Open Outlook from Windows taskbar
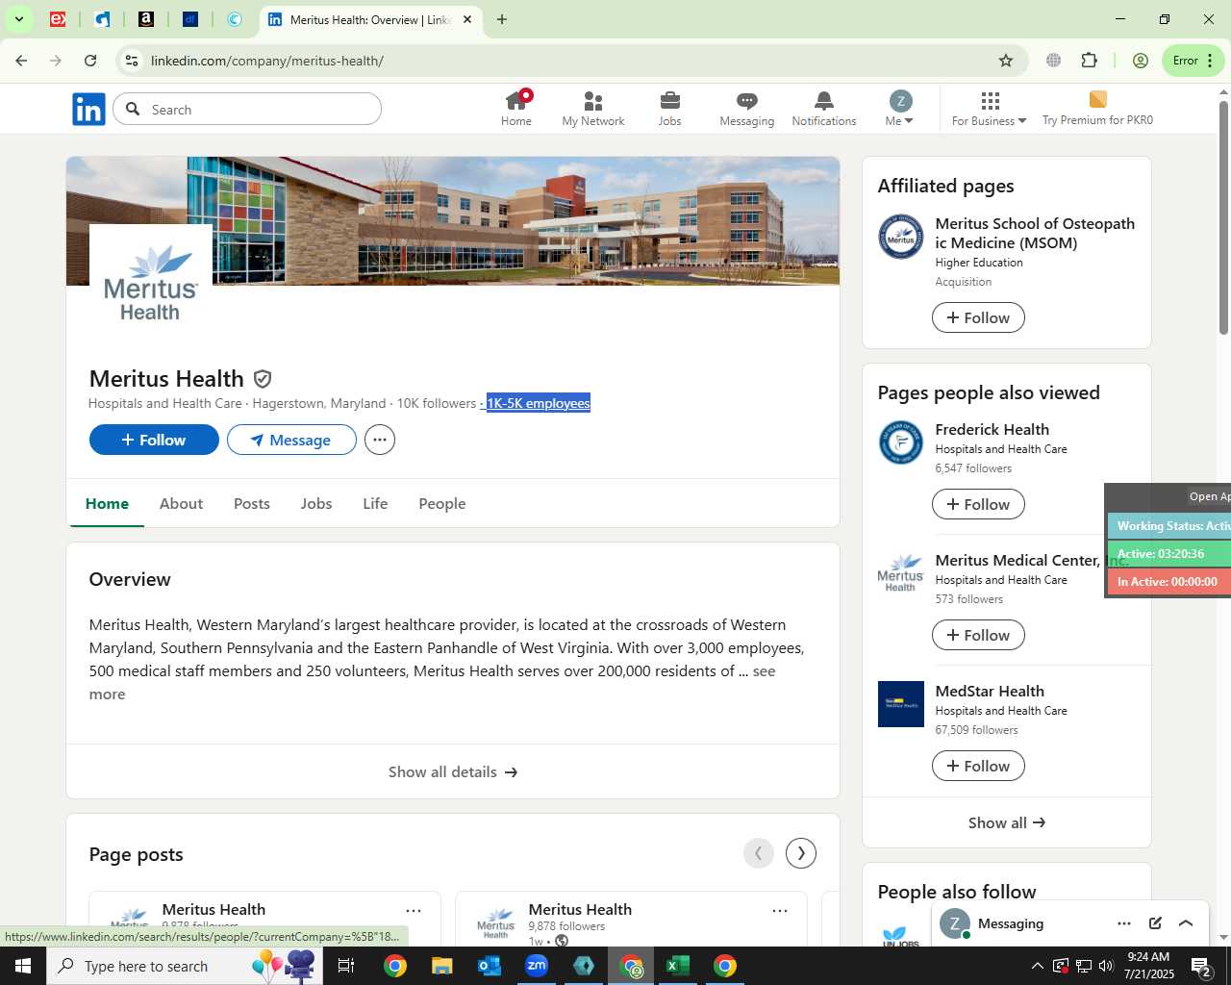Image resolution: width=1231 pixels, height=985 pixels. pyautogui.click(x=490, y=966)
